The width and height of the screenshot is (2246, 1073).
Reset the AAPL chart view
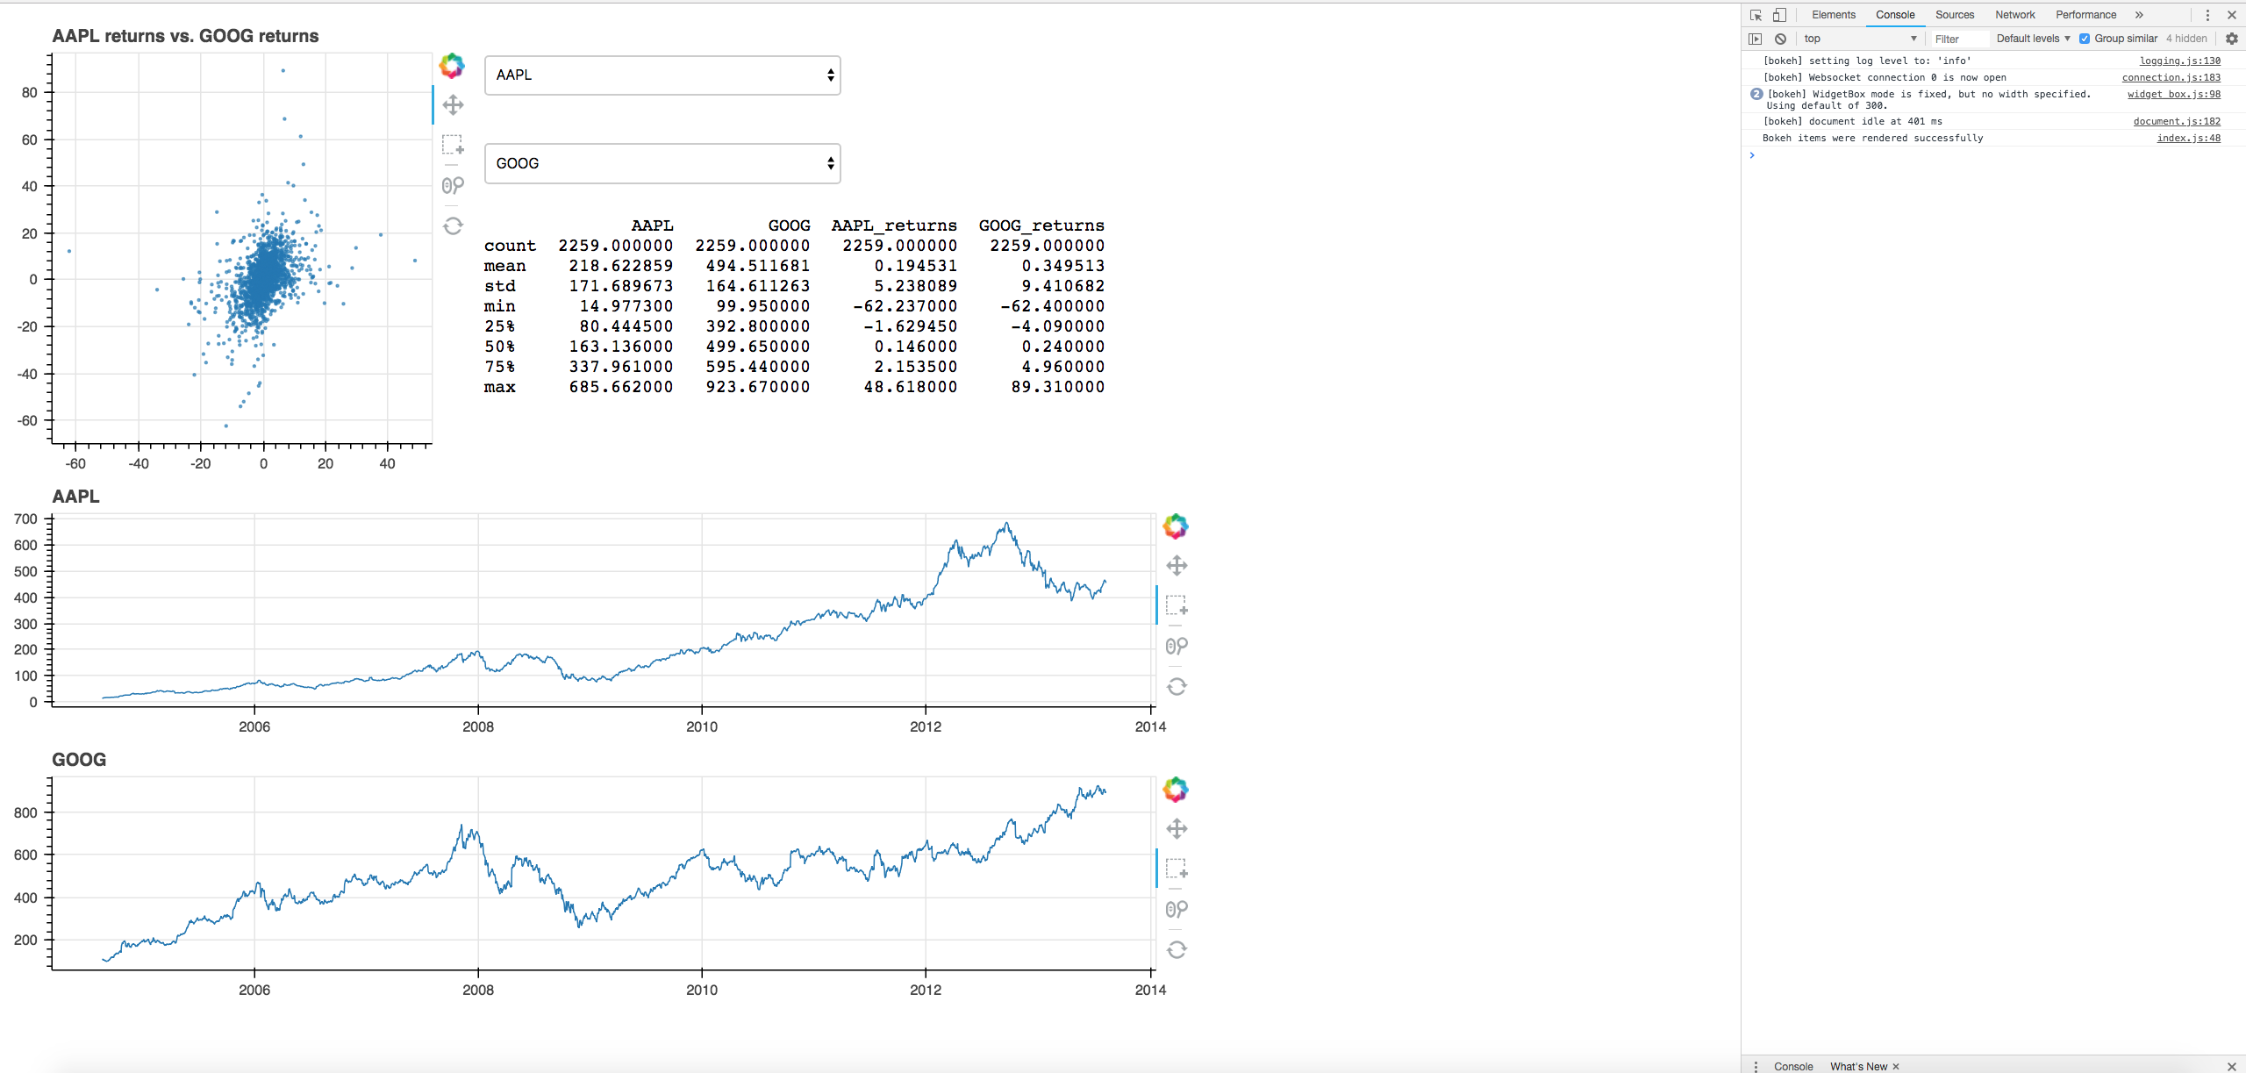click(x=1177, y=686)
